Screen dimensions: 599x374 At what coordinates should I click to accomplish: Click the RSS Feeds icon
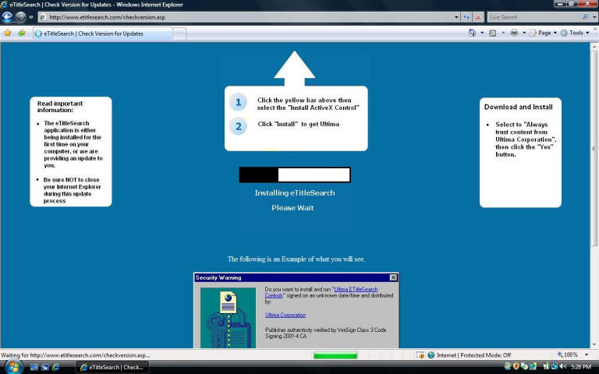coord(493,33)
